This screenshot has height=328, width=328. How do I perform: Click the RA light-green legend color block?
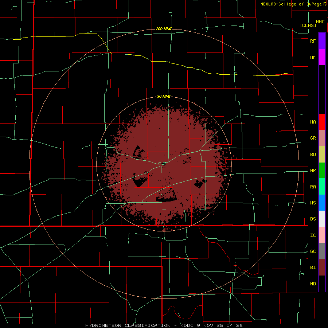pyautogui.click(x=322, y=187)
